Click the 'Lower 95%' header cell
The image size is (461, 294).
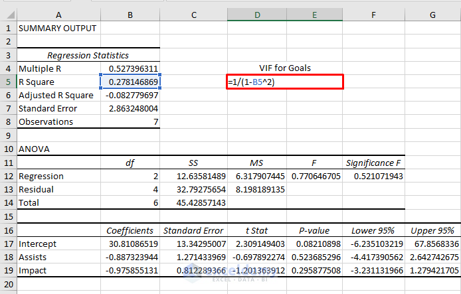[x=373, y=230]
